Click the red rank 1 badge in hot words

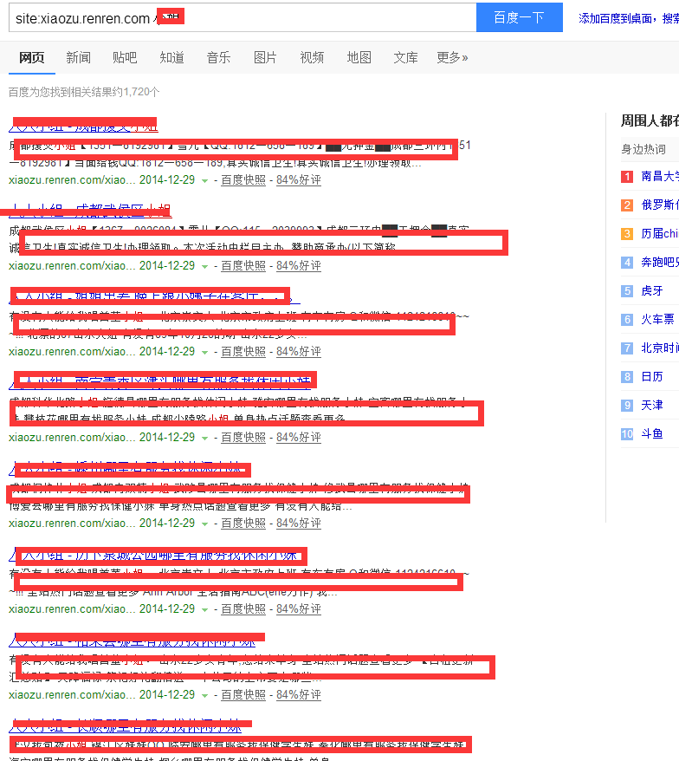tap(627, 177)
